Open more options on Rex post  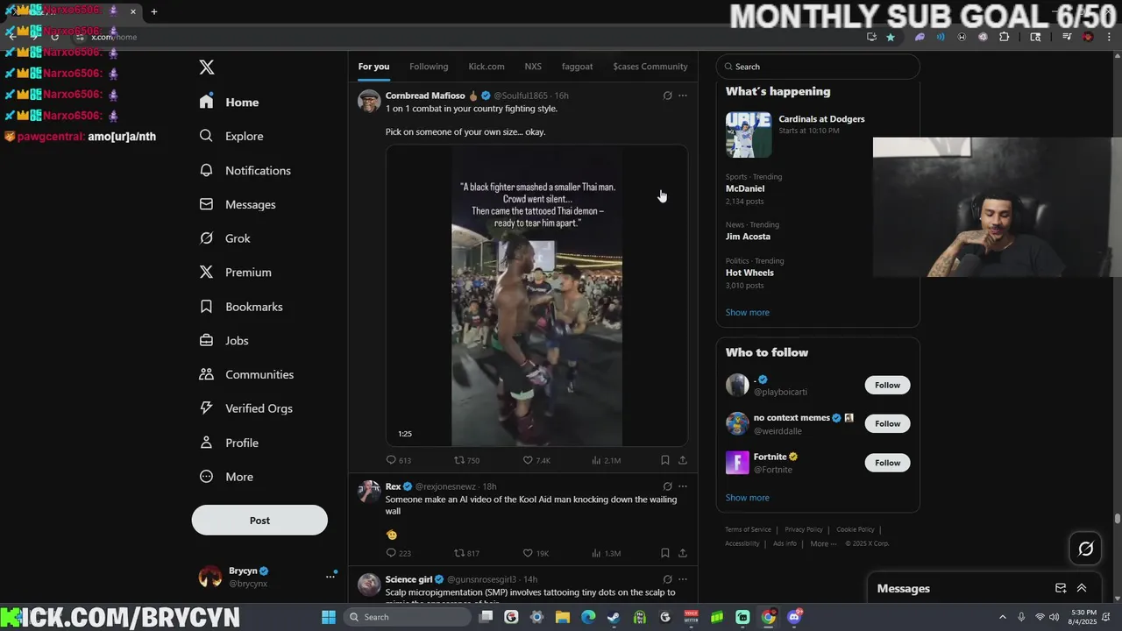683,486
